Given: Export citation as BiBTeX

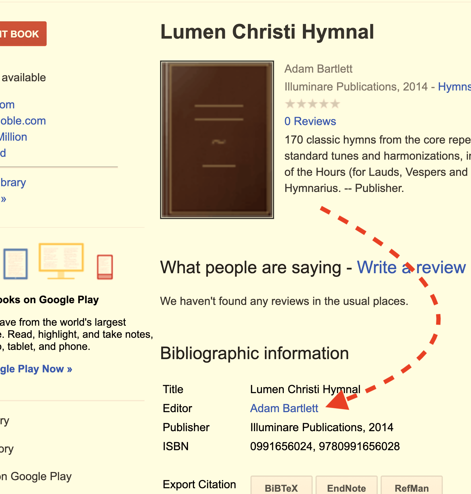Looking at the screenshot, I should point(281,487).
